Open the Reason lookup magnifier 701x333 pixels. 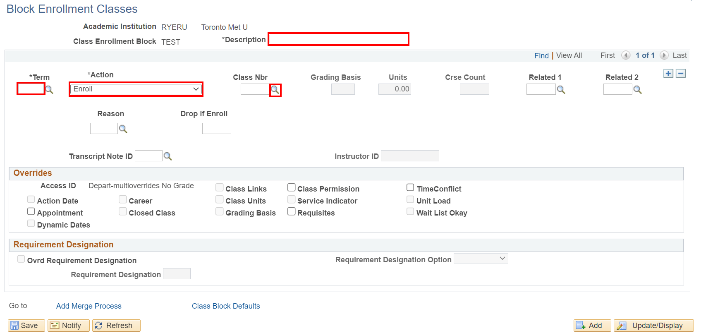[x=123, y=129]
